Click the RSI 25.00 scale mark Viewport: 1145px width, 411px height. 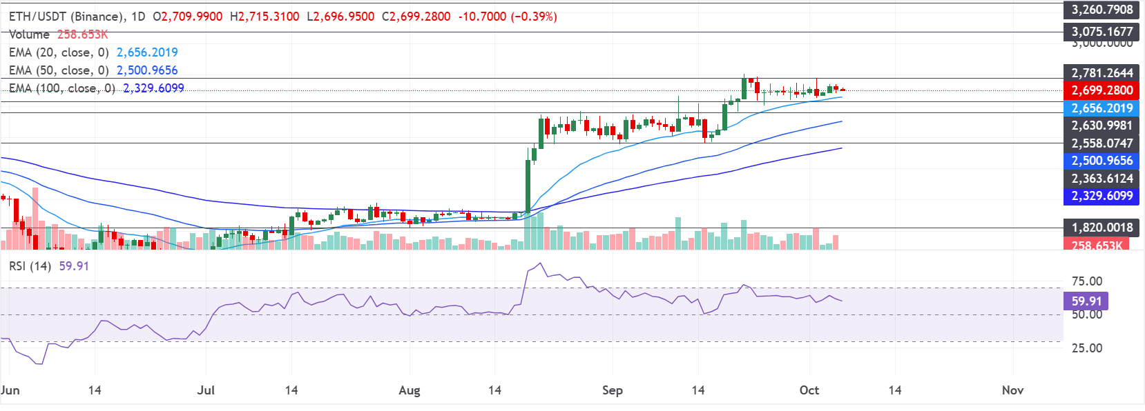pyautogui.click(x=1086, y=348)
